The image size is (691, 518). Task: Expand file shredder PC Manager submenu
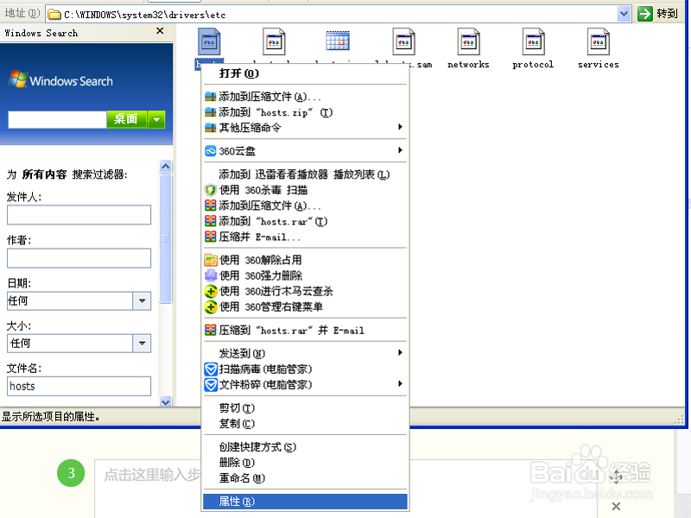(x=305, y=384)
